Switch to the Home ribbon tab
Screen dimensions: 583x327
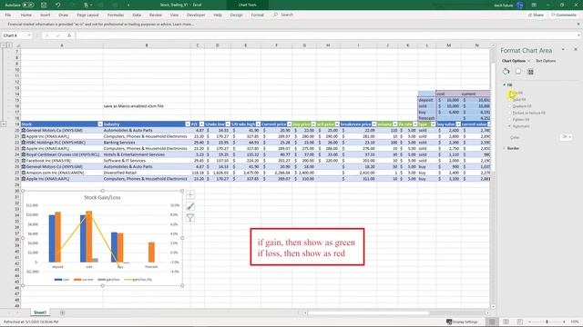26,15
